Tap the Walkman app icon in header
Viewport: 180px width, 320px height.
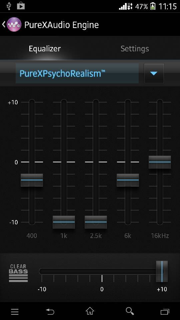[x=14, y=24]
